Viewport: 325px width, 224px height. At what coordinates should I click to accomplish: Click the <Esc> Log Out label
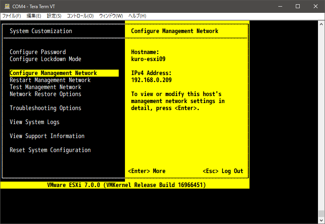coord(223,171)
